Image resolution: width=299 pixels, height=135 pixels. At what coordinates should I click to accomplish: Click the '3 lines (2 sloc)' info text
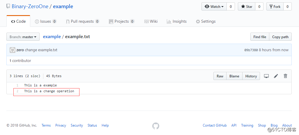[x=25, y=76]
